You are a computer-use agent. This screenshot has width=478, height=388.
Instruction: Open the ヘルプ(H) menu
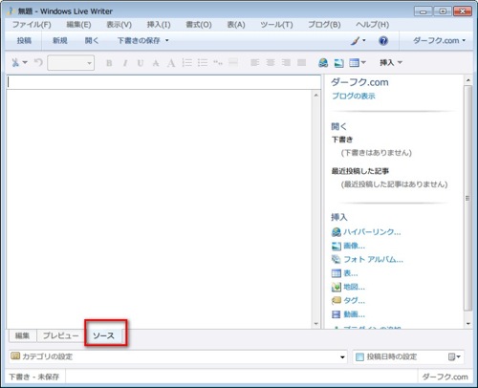click(372, 25)
